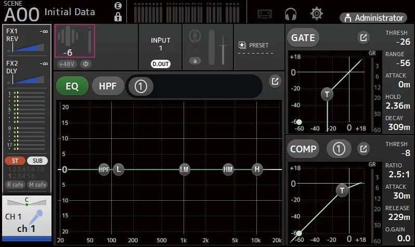Toggle the EQ on button
The width and height of the screenshot is (415, 247).
pos(72,86)
